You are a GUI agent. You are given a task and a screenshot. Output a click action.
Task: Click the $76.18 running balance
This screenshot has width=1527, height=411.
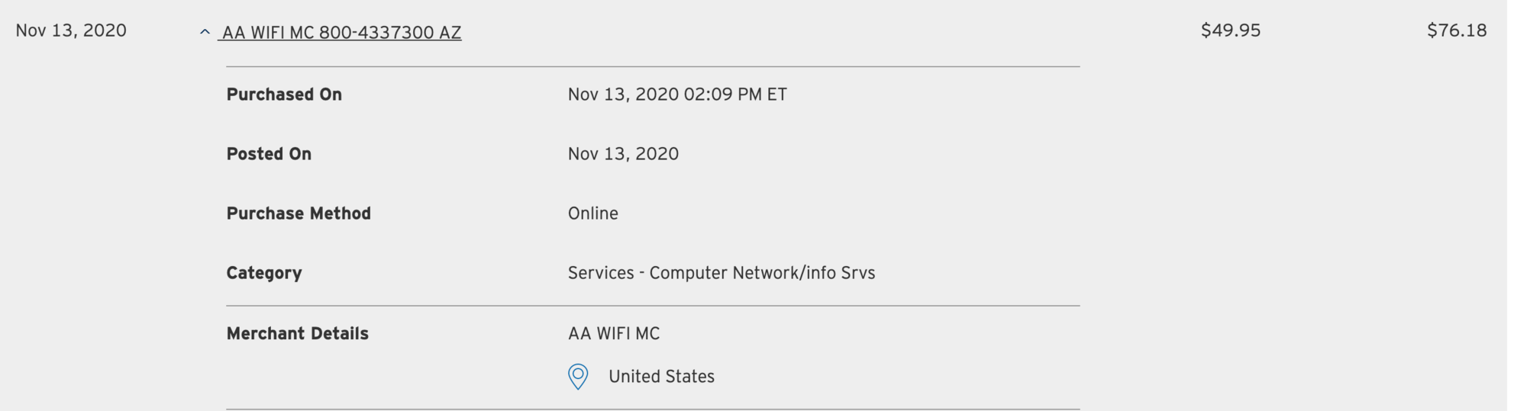[x=1456, y=31]
